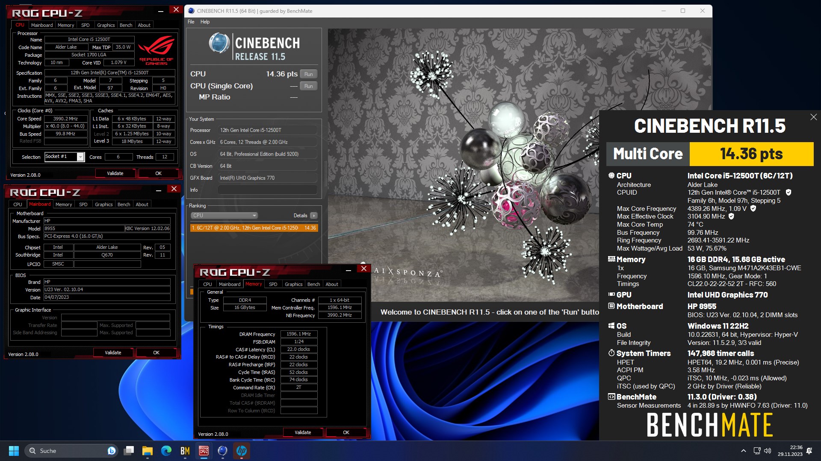821x461 pixels.
Task: Click Bing chat icon in search box
Action: click(112, 451)
